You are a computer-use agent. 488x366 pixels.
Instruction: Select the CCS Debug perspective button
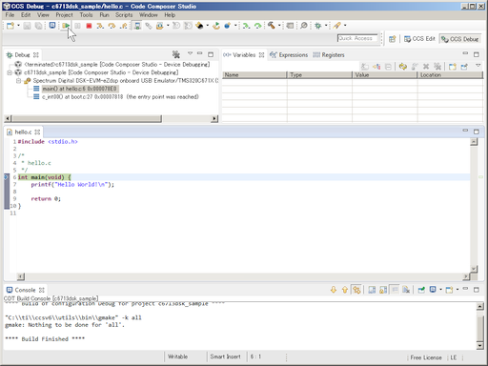pos(460,39)
